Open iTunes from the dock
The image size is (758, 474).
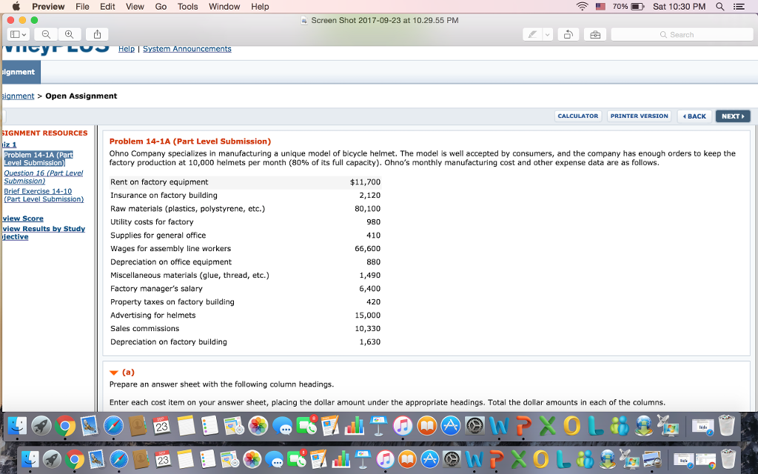(x=402, y=424)
